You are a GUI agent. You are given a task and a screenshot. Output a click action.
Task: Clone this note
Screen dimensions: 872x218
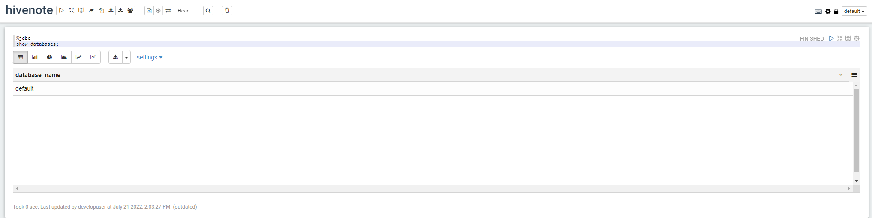point(101,11)
